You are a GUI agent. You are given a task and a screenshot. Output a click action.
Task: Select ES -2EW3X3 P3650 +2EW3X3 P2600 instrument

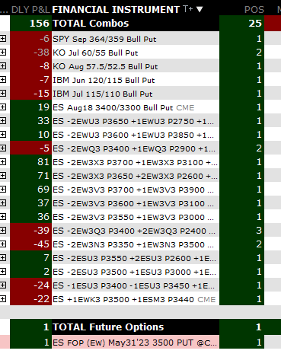pos(135,176)
